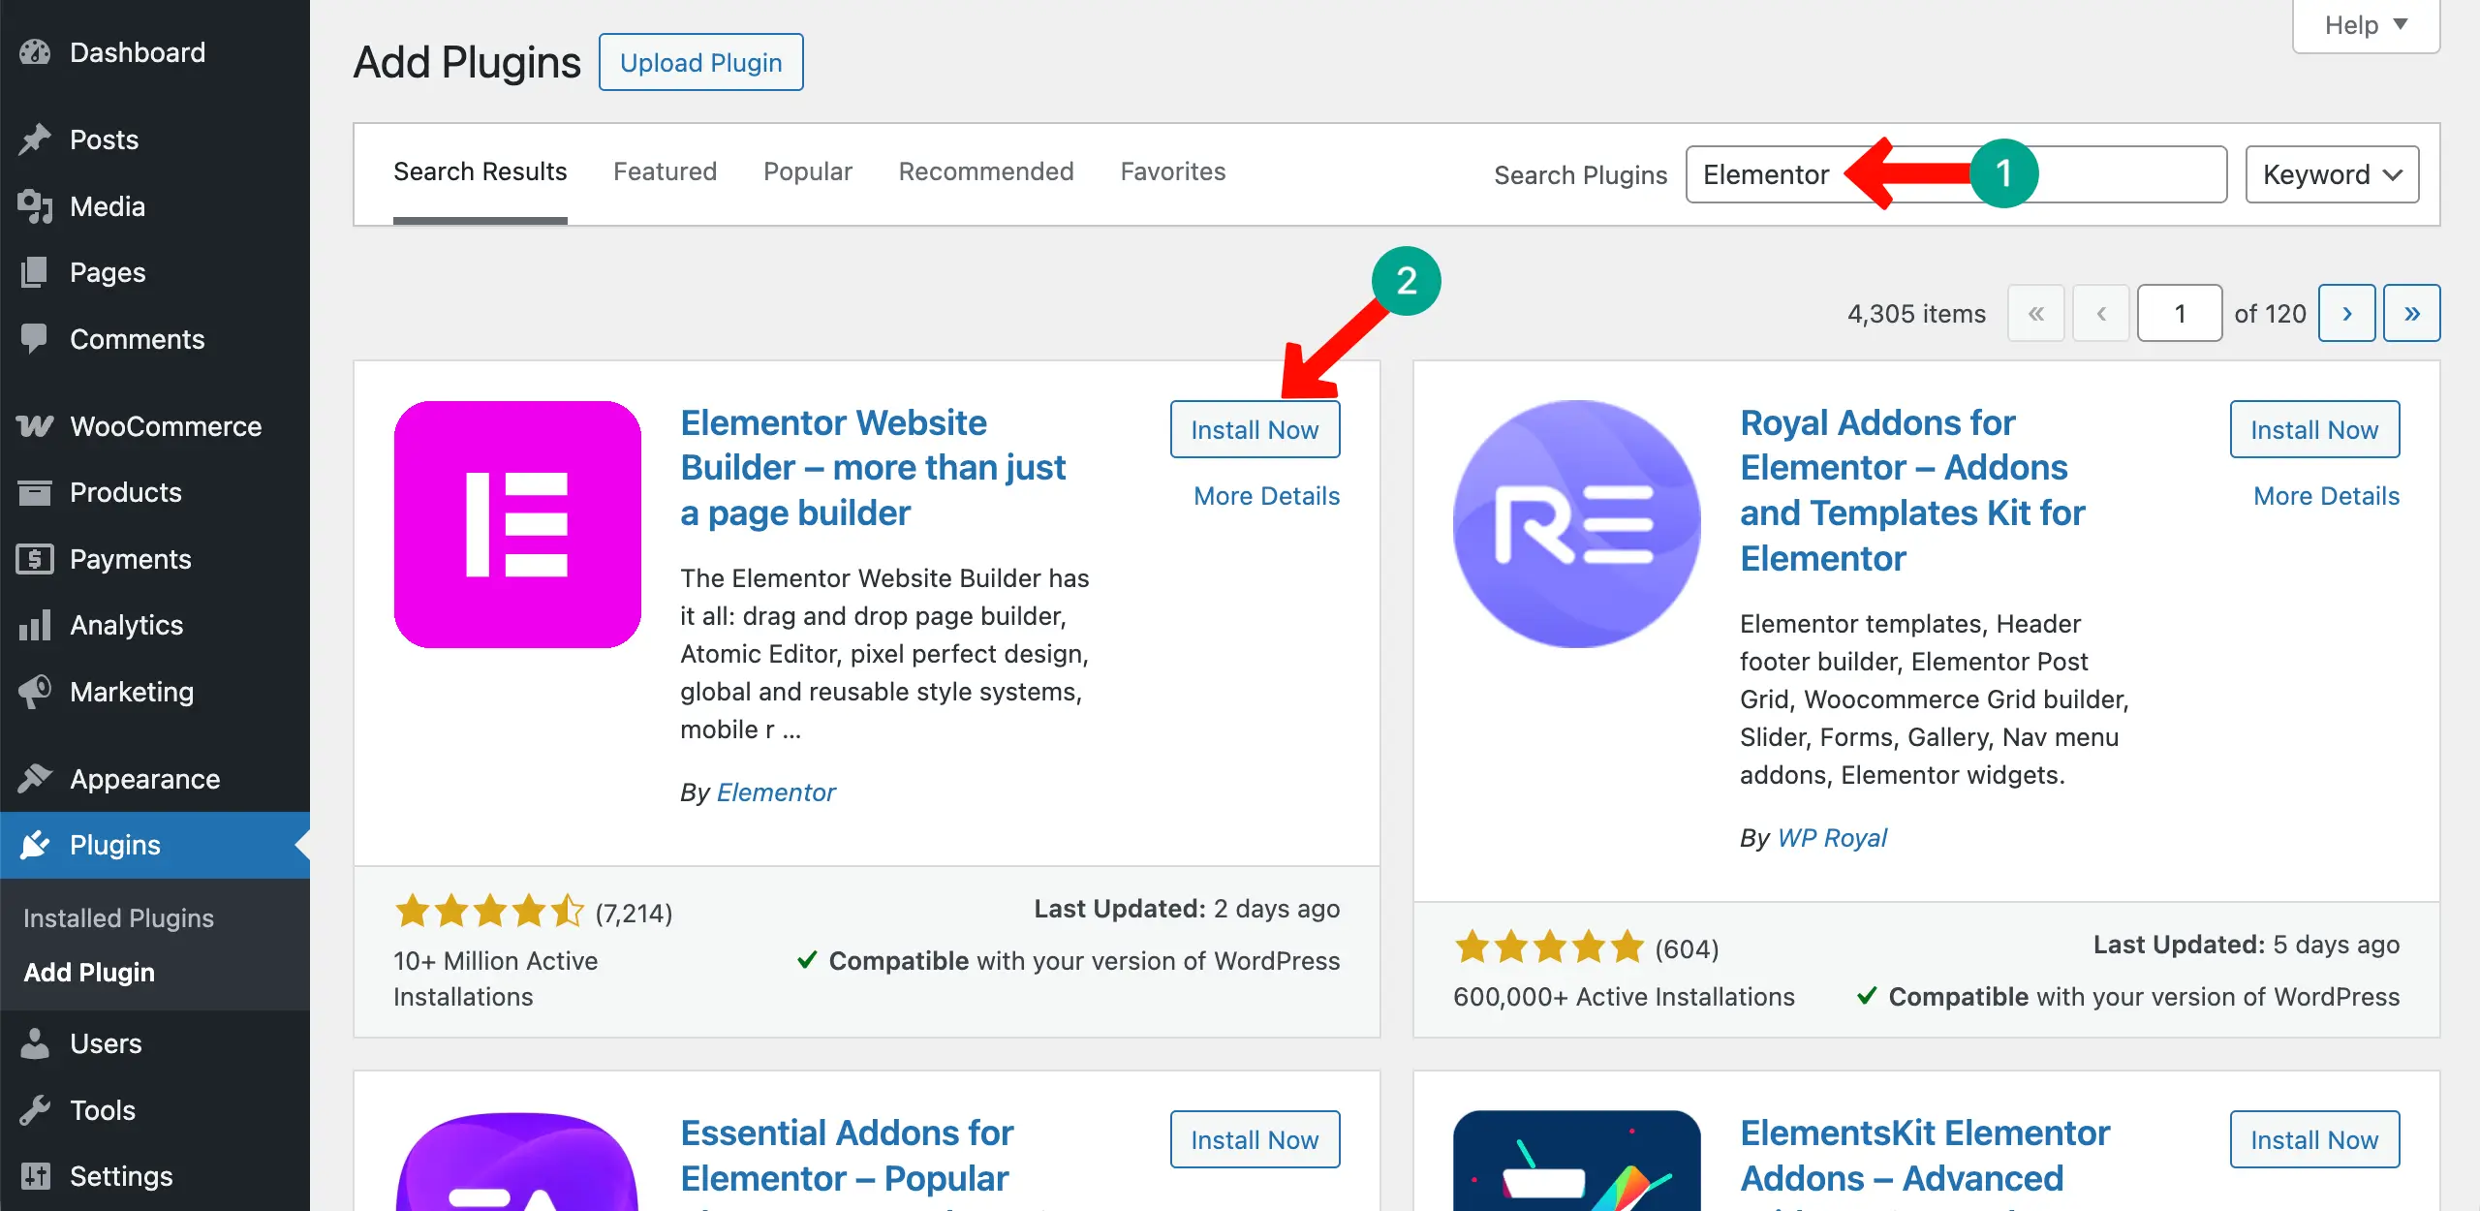Click "Last Updated: 2 days ago" text

click(1187, 909)
